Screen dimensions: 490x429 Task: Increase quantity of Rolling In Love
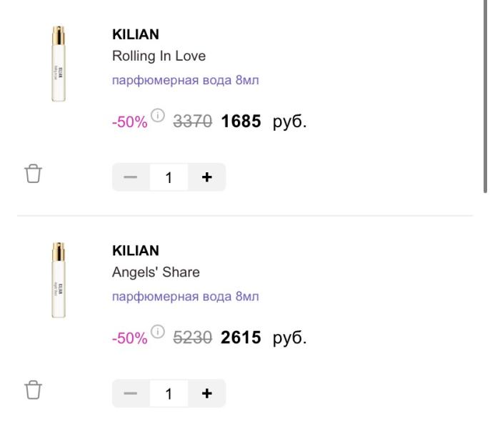207,177
